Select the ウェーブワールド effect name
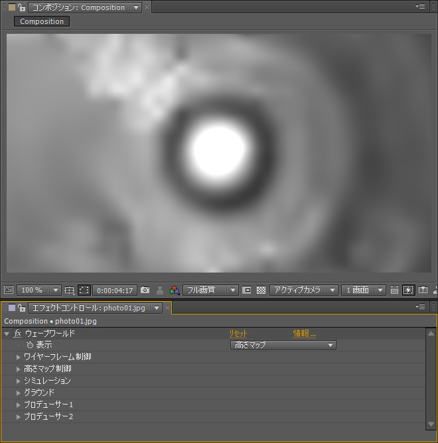 coord(50,334)
